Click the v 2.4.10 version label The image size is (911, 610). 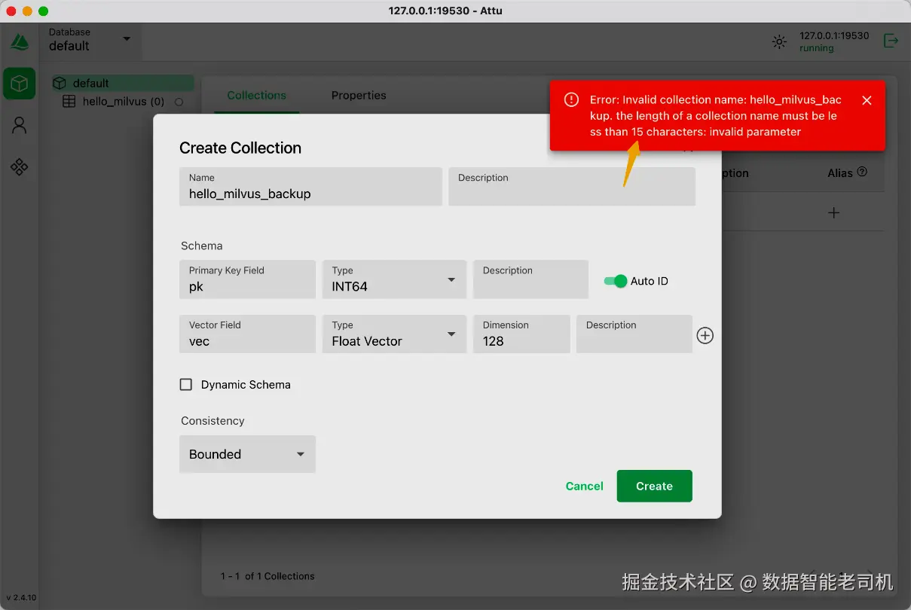tap(21, 598)
